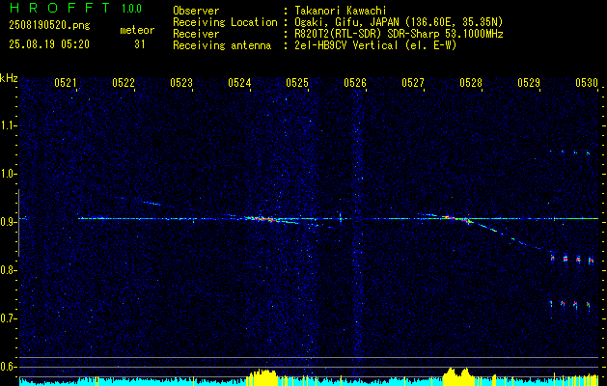Click the HROFFT program title
The height and width of the screenshot is (386, 607).
[60, 8]
